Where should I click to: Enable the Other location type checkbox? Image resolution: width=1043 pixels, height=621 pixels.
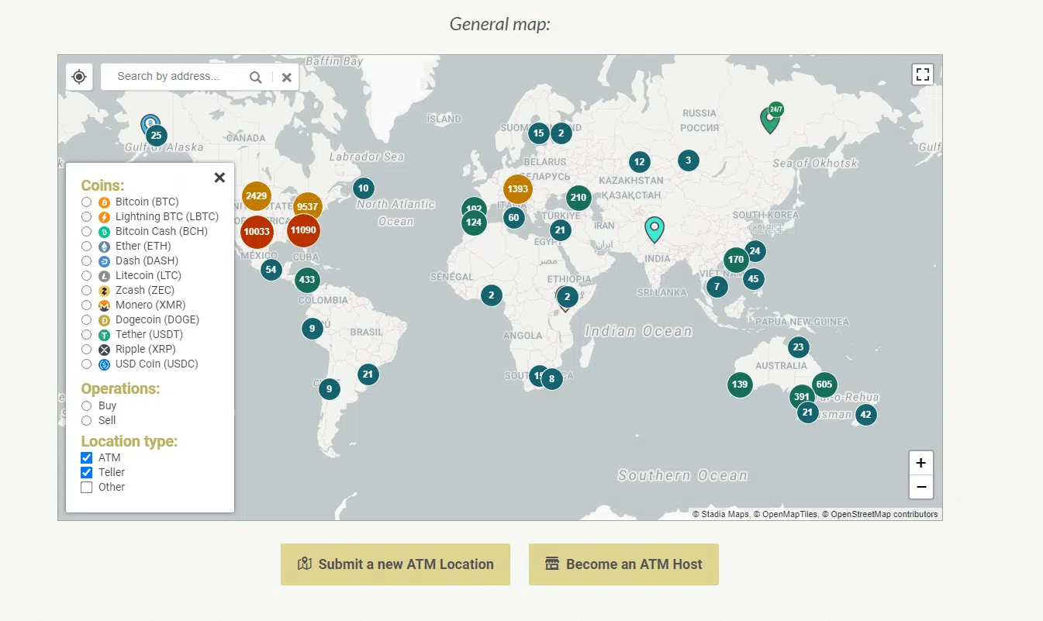click(87, 488)
